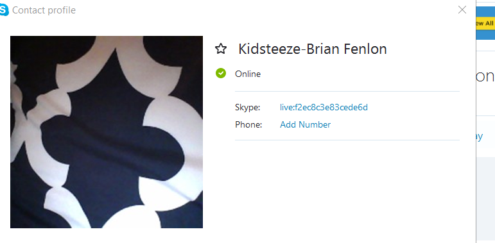
Task: Click the large partial 'on' heading text
Action: (x=485, y=76)
